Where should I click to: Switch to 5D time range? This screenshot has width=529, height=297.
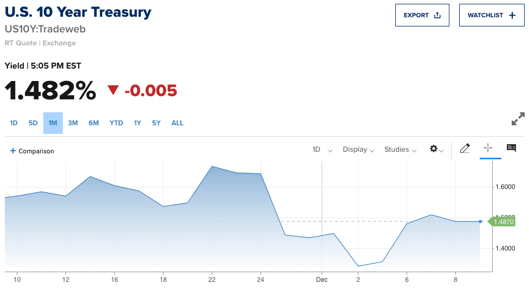[33, 123]
